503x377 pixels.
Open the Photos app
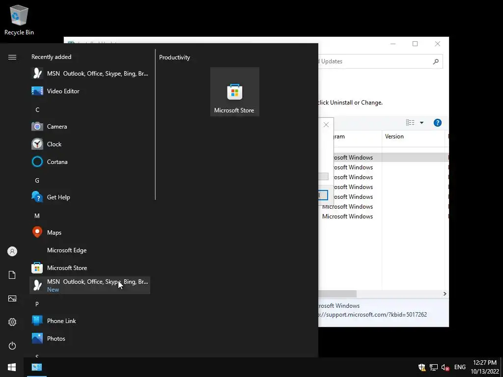90,338
